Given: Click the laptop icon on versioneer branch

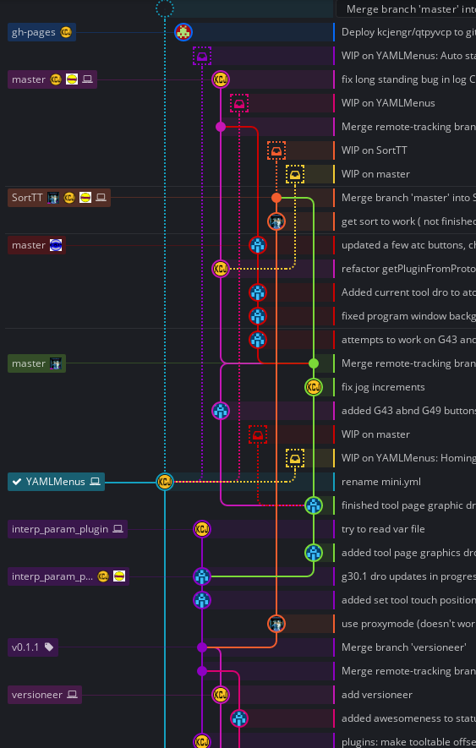Looking at the screenshot, I should [72, 695].
